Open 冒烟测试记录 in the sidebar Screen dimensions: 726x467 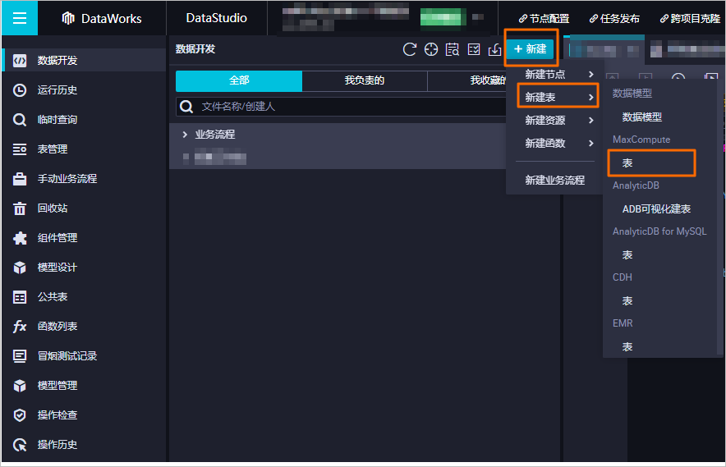pos(84,356)
